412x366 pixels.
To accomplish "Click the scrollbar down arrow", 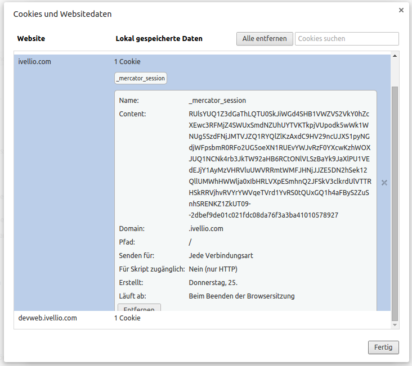I will pos(395,325).
